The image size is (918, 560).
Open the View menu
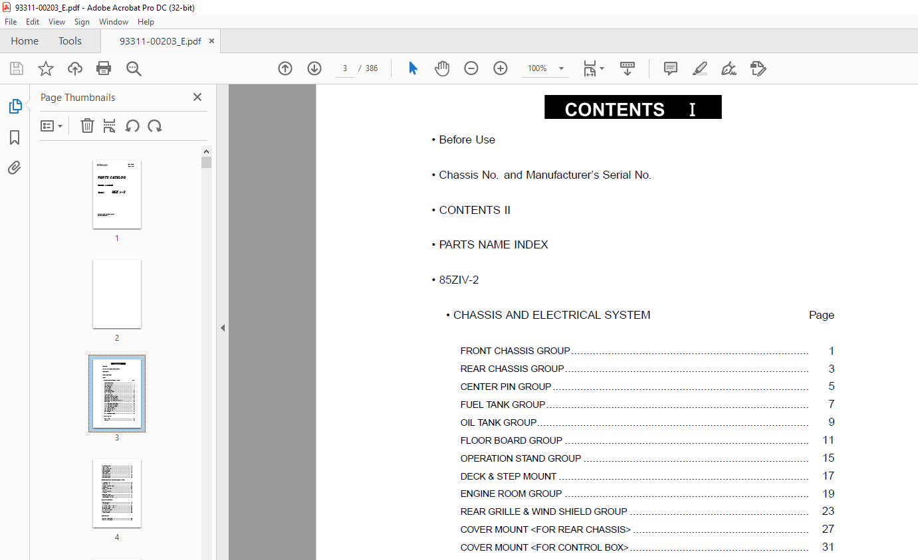tap(57, 22)
